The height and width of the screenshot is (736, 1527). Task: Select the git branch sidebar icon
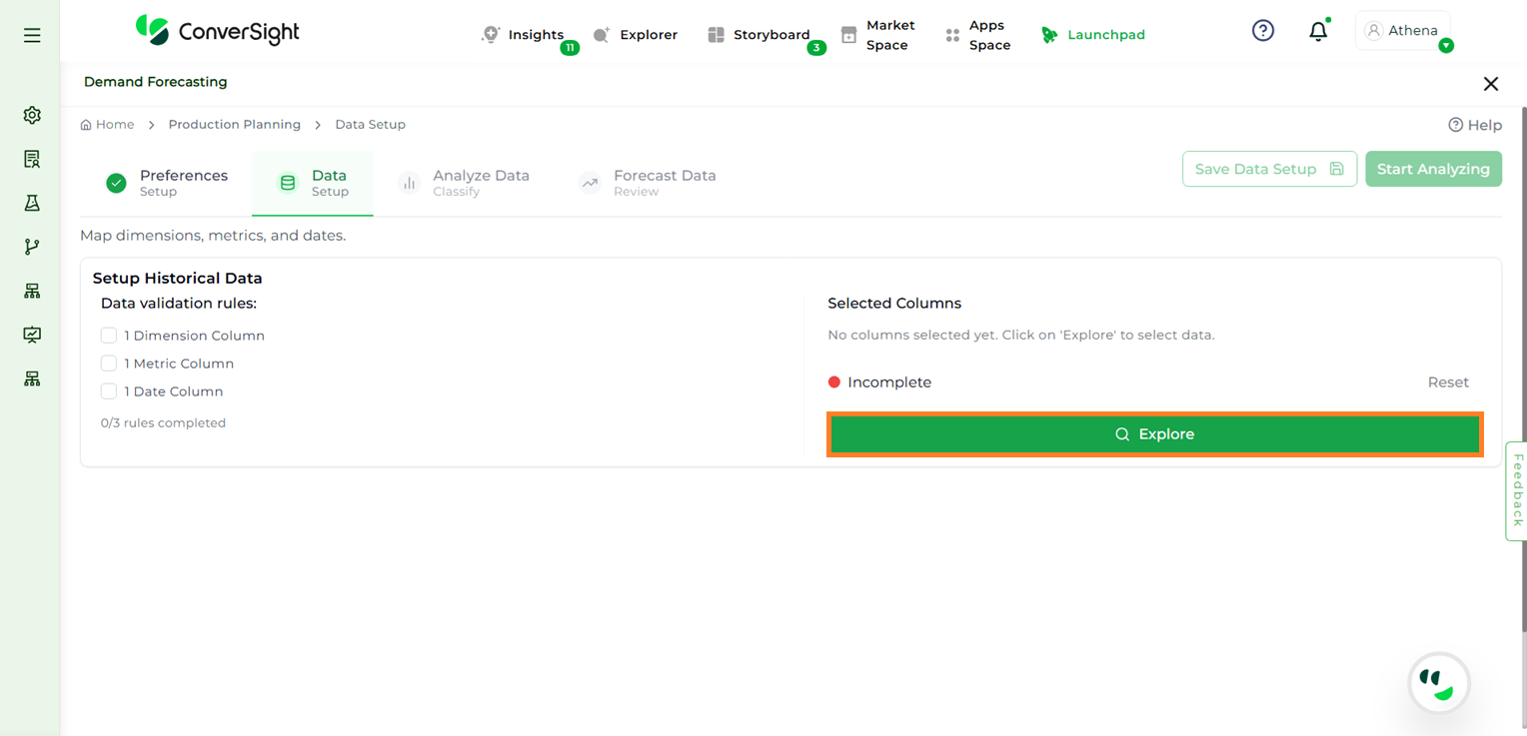point(32,247)
